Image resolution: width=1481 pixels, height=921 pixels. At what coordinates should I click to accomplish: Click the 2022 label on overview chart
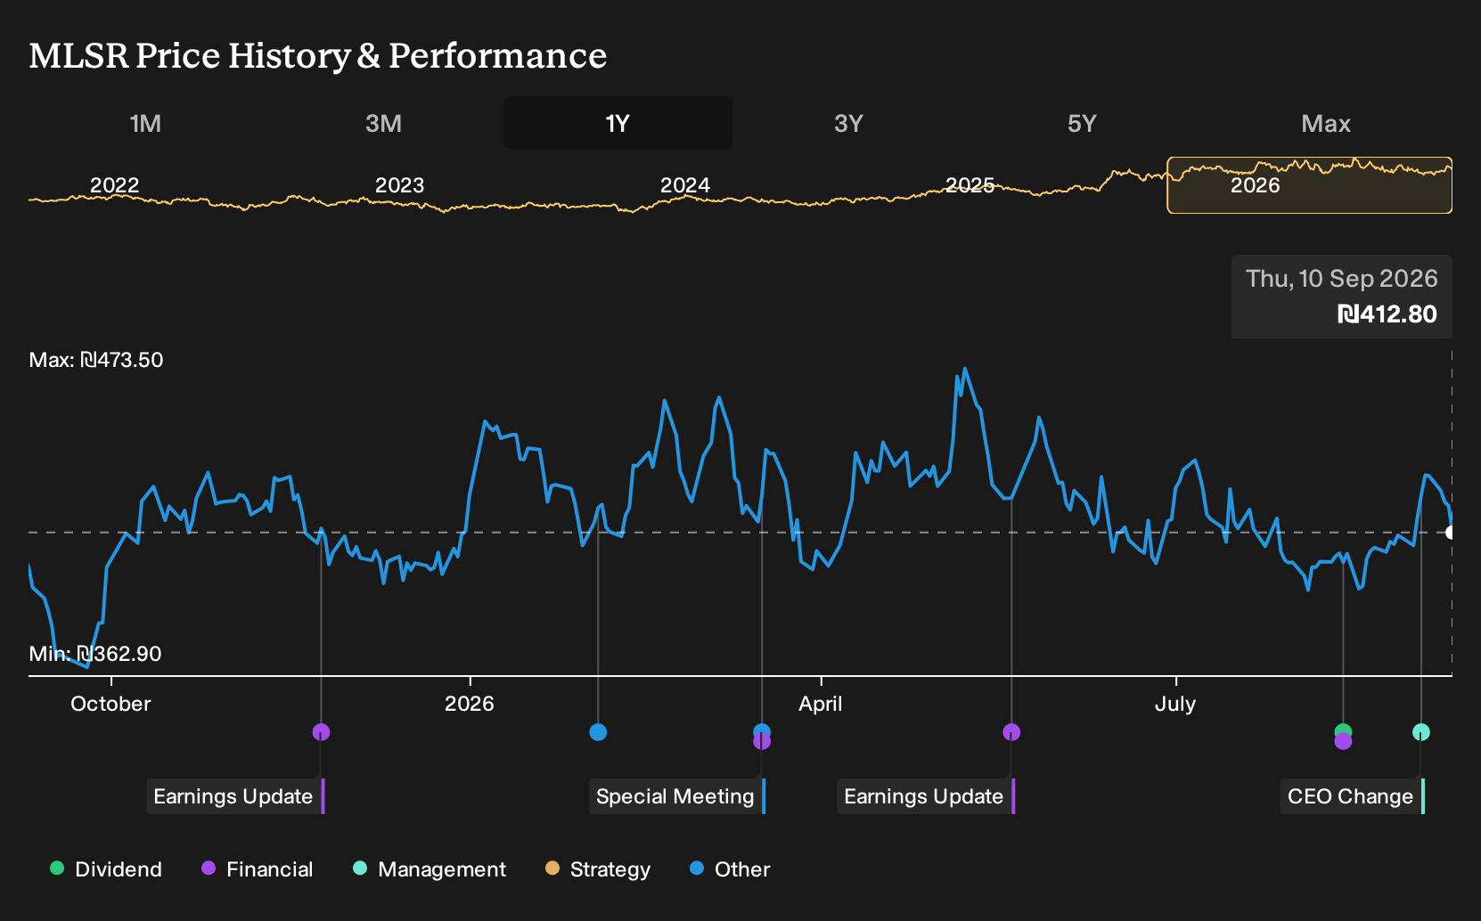coord(115,185)
